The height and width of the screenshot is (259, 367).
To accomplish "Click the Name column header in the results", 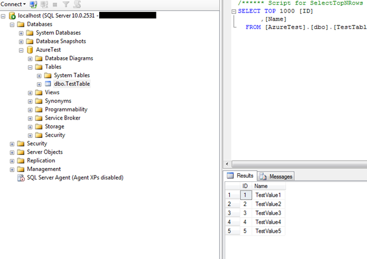I will (268, 186).
